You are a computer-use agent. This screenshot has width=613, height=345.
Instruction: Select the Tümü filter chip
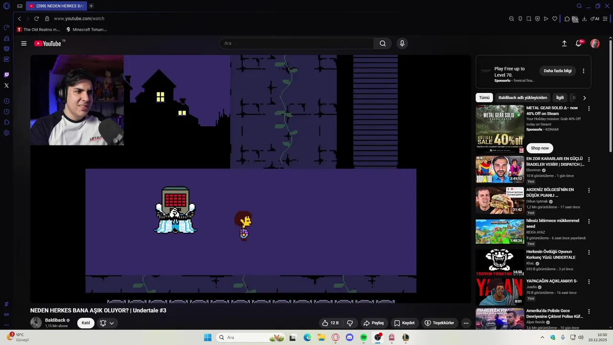pyautogui.click(x=484, y=98)
